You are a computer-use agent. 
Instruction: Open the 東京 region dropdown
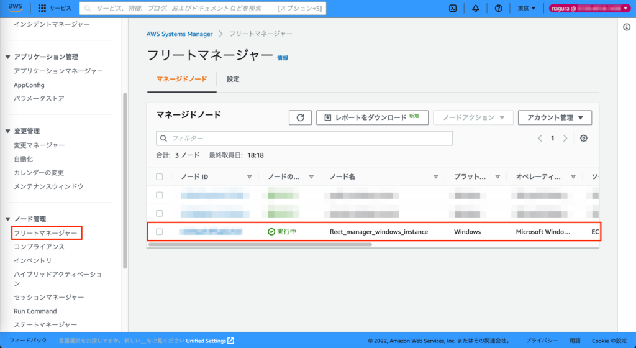[527, 8]
